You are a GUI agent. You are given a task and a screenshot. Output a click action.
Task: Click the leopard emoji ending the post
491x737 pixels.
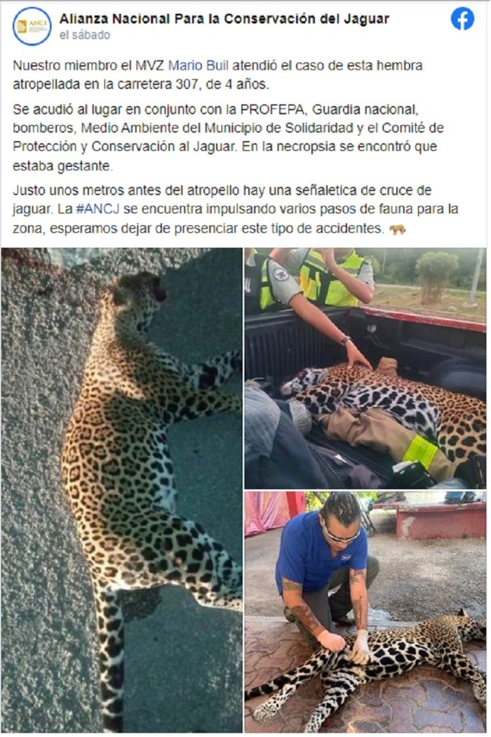[x=398, y=229]
